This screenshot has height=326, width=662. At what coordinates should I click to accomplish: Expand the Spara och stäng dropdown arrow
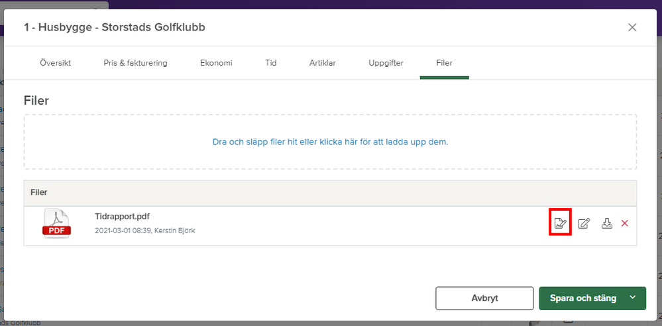click(633, 298)
